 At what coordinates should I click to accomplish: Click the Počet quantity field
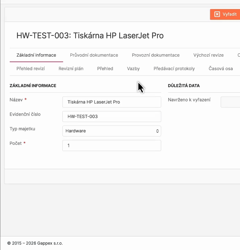pos(112,145)
